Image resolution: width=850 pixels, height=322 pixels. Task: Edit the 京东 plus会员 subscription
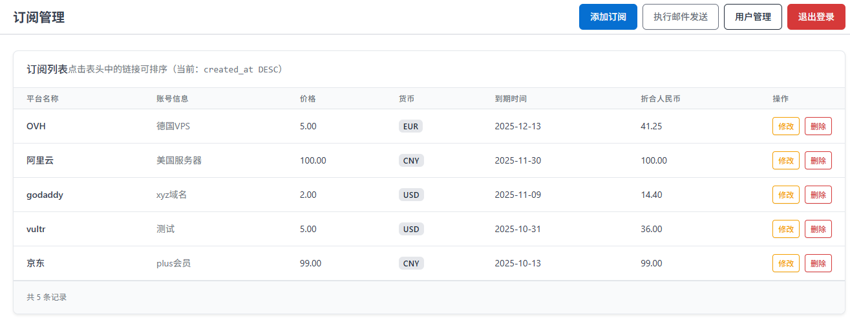pyautogui.click(x=785, y=263)
